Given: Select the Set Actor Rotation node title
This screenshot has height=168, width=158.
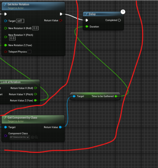Looking at the screenshot, I should (18, 4).
